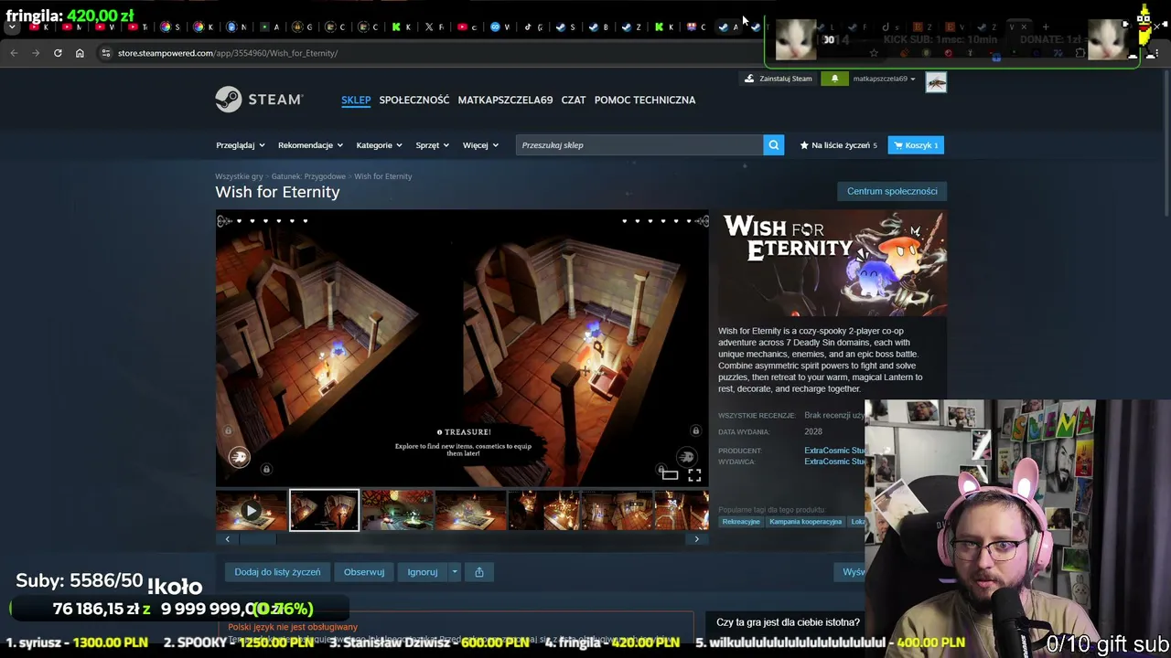The image size is (1171, 658).
Task: Click the magnifier search button
Action: pyautogui.click(x=774, y=145)
